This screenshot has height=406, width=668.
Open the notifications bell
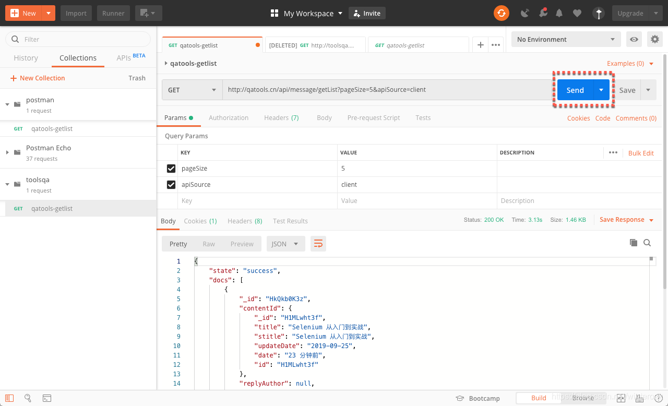(559, 13)
